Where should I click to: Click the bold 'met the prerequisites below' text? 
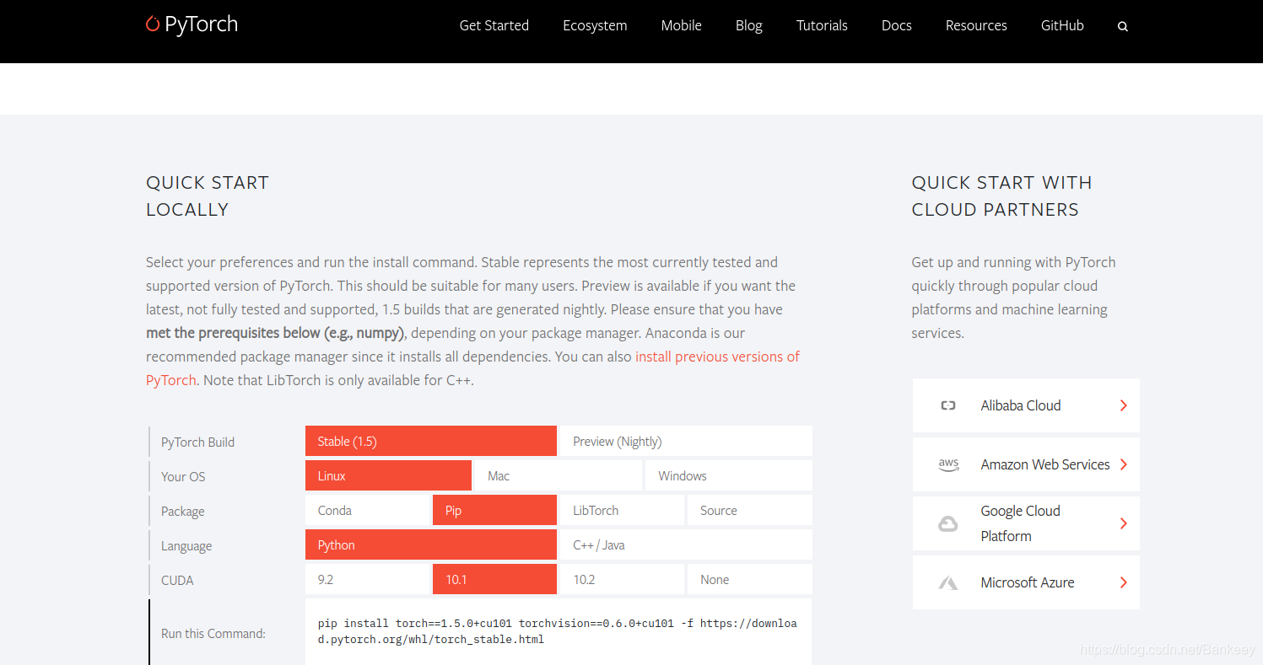[274, 333]
